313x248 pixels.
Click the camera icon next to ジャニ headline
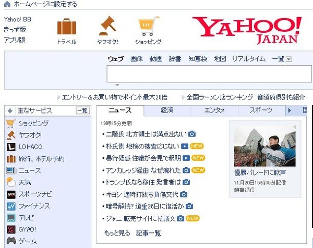coord(180,218)
